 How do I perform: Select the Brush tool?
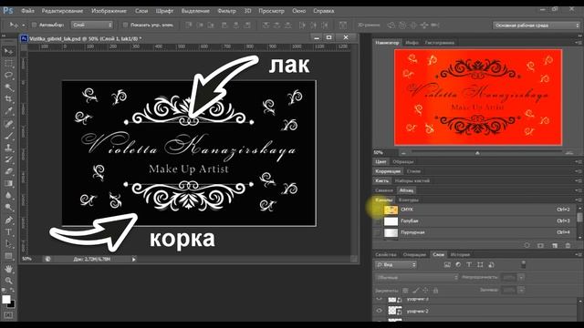point(8,136)
